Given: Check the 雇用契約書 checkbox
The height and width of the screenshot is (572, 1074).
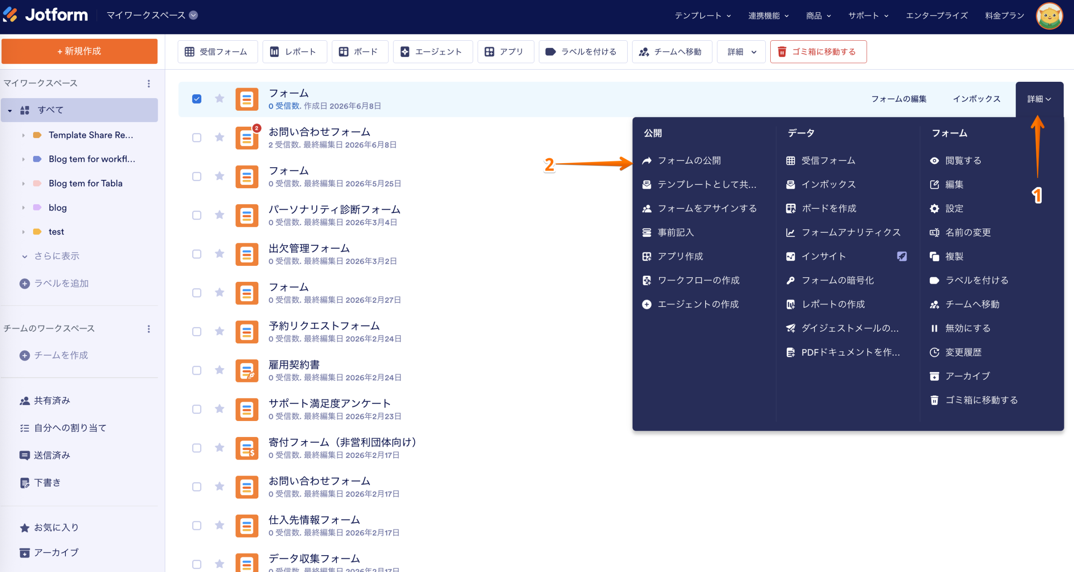Looking at the screenshot, I should coord(197,370).
